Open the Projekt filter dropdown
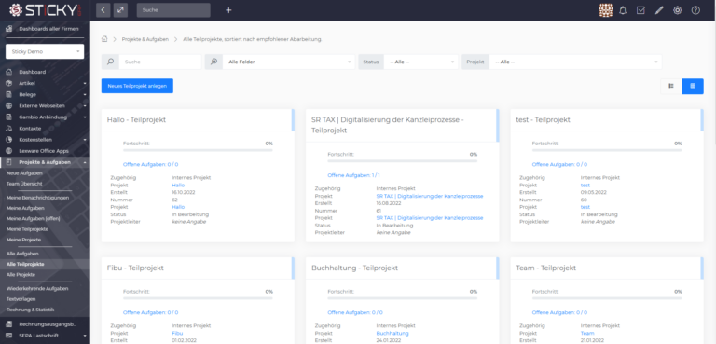Screen dimensions: 716x344 [x=575, y=62]
